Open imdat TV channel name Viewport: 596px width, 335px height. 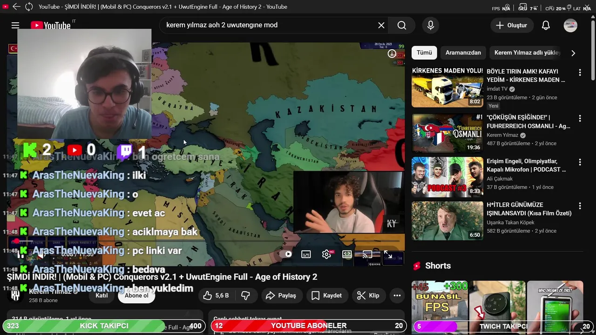click(x=497, y=89)
